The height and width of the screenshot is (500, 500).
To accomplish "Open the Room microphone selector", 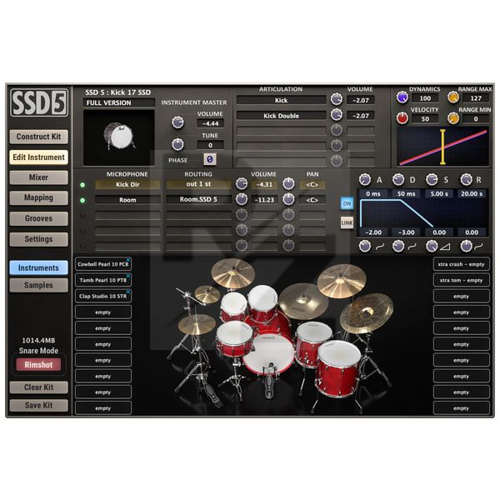I will (x=127, y=200).
